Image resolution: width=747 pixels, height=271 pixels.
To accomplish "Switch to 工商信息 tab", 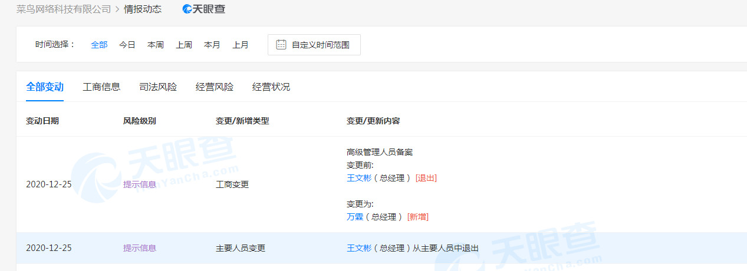I will (x=101, y=87).
